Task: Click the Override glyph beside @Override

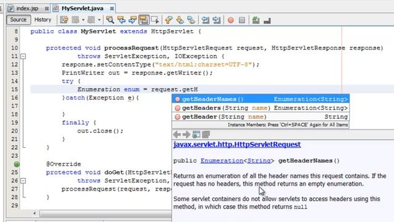Action: pos(17,165)
